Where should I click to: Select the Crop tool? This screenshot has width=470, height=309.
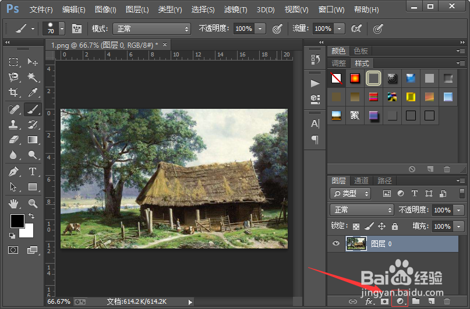click(13, 92)
